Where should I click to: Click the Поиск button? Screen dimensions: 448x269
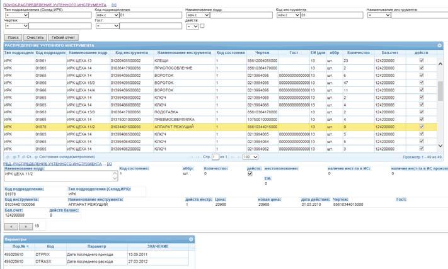tap(13, 37)
